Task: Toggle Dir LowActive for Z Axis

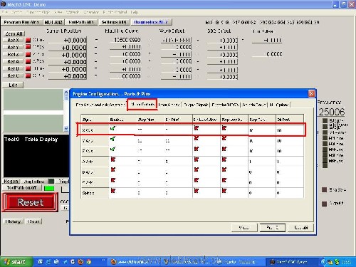Action: 197,149
